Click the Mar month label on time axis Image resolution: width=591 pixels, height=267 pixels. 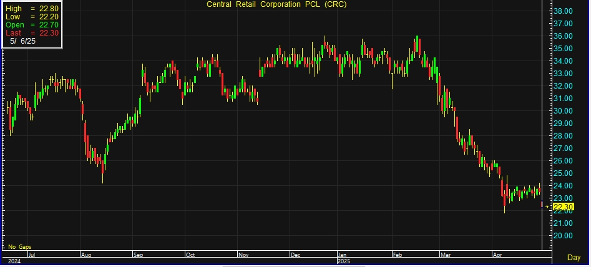click(446, 255)
